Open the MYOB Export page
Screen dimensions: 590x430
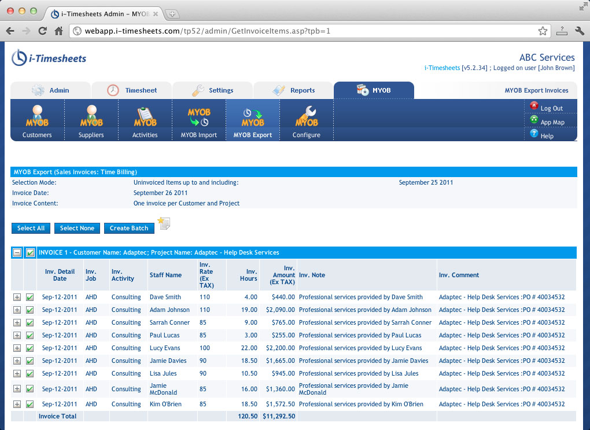click(252, 120)
